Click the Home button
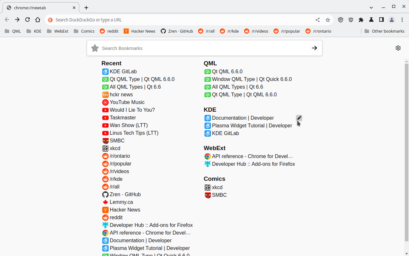Image resolution: width=409 pixels, height=256 pixels. point(38,20)
